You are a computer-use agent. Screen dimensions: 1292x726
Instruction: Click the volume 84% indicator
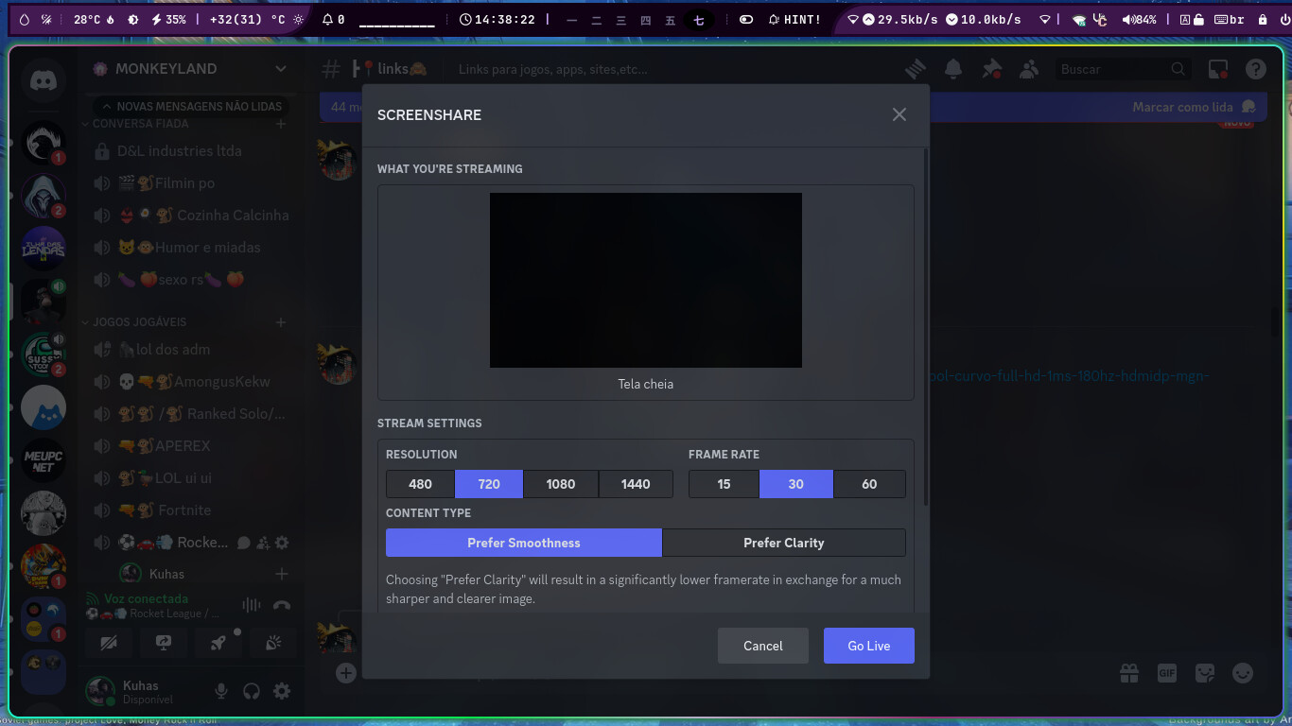tap(1139, 19)
